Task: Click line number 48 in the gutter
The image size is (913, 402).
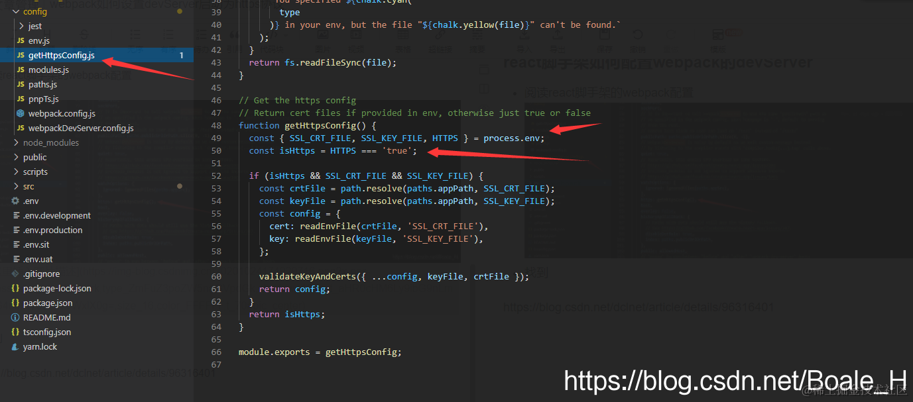Action: (215, 126)
